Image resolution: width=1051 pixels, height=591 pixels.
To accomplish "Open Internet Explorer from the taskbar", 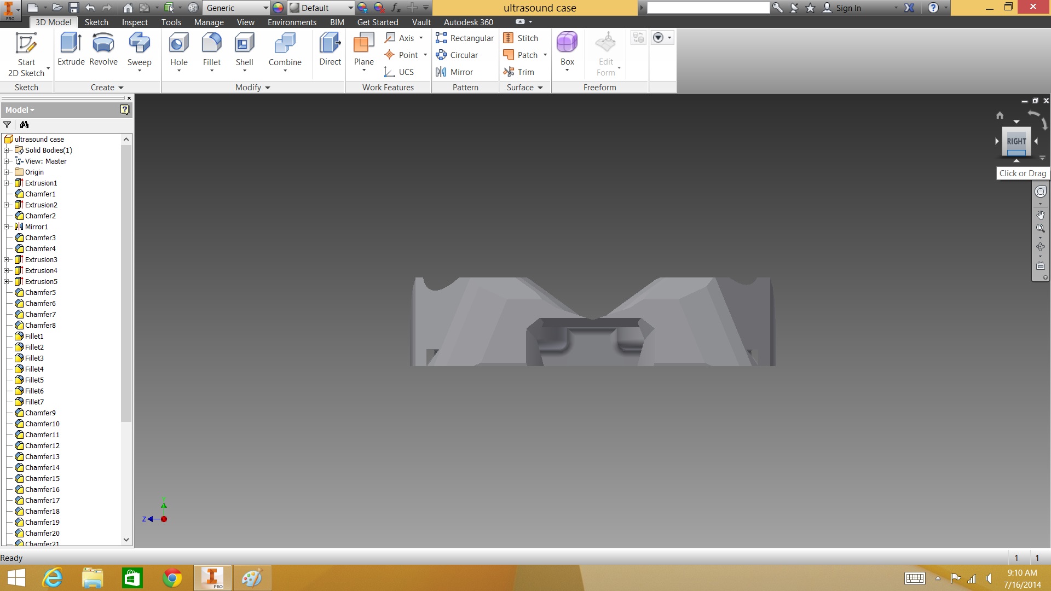I will 53,578.
